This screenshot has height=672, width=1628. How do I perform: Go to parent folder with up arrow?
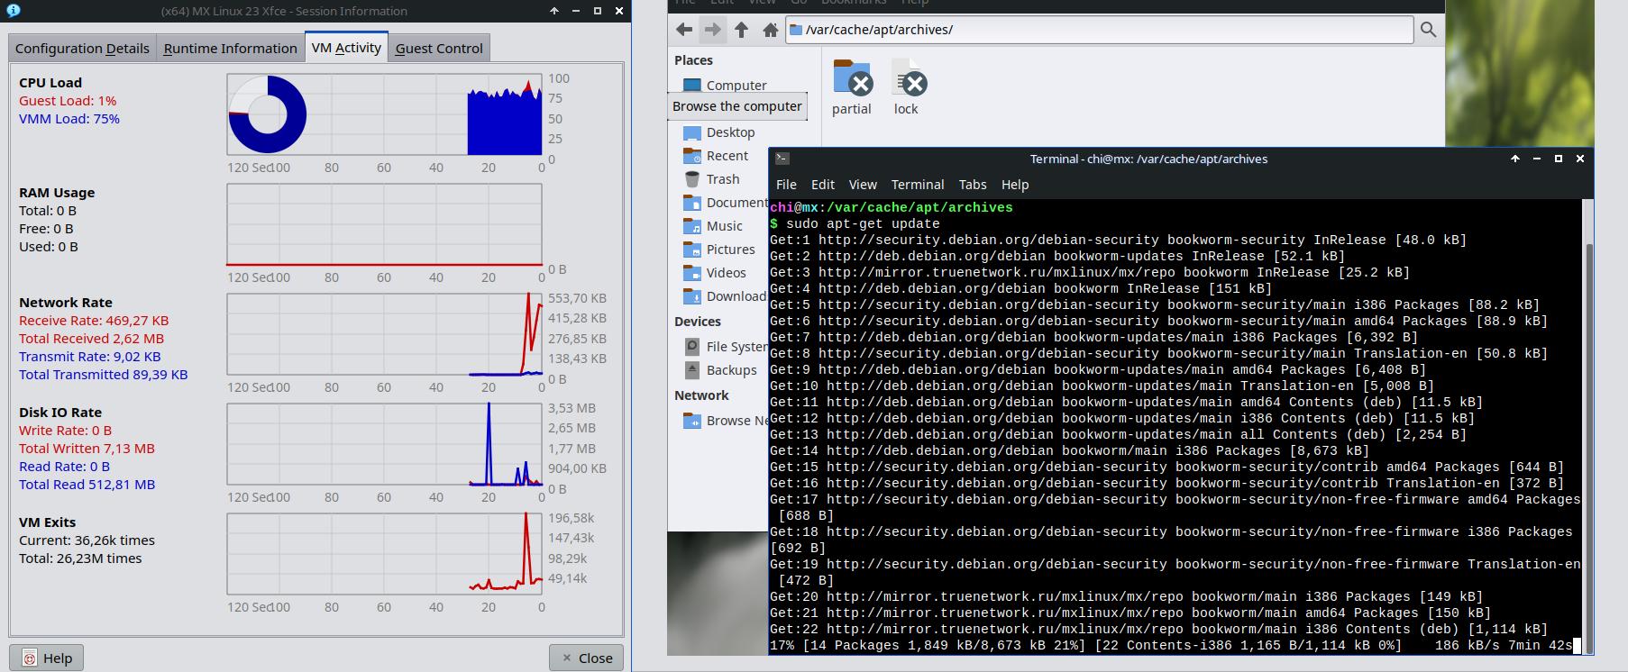click(741, 30)
